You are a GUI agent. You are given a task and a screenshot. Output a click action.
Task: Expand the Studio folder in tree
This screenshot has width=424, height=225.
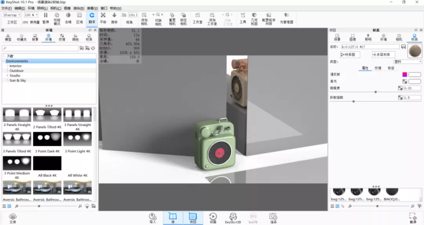click(7, 75)
